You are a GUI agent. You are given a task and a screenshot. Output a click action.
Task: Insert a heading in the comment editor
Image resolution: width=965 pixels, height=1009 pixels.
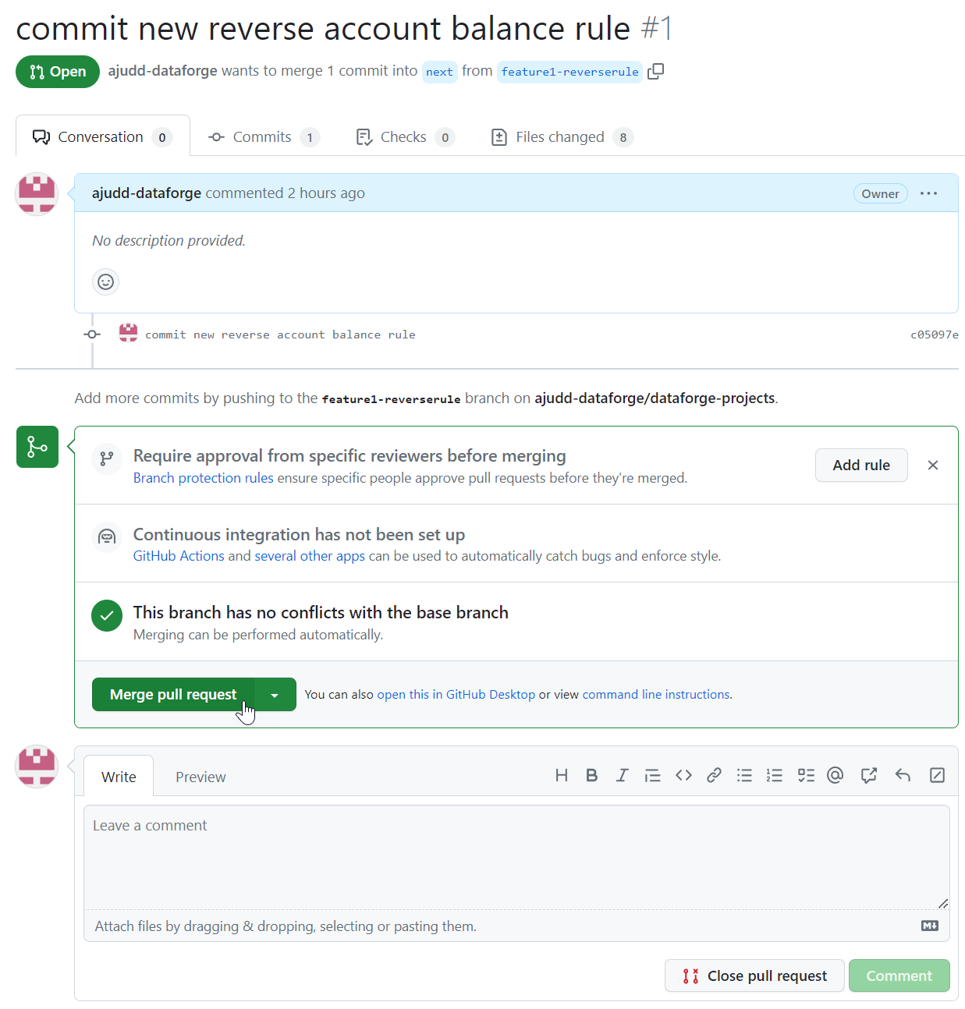tap(561, 775)
